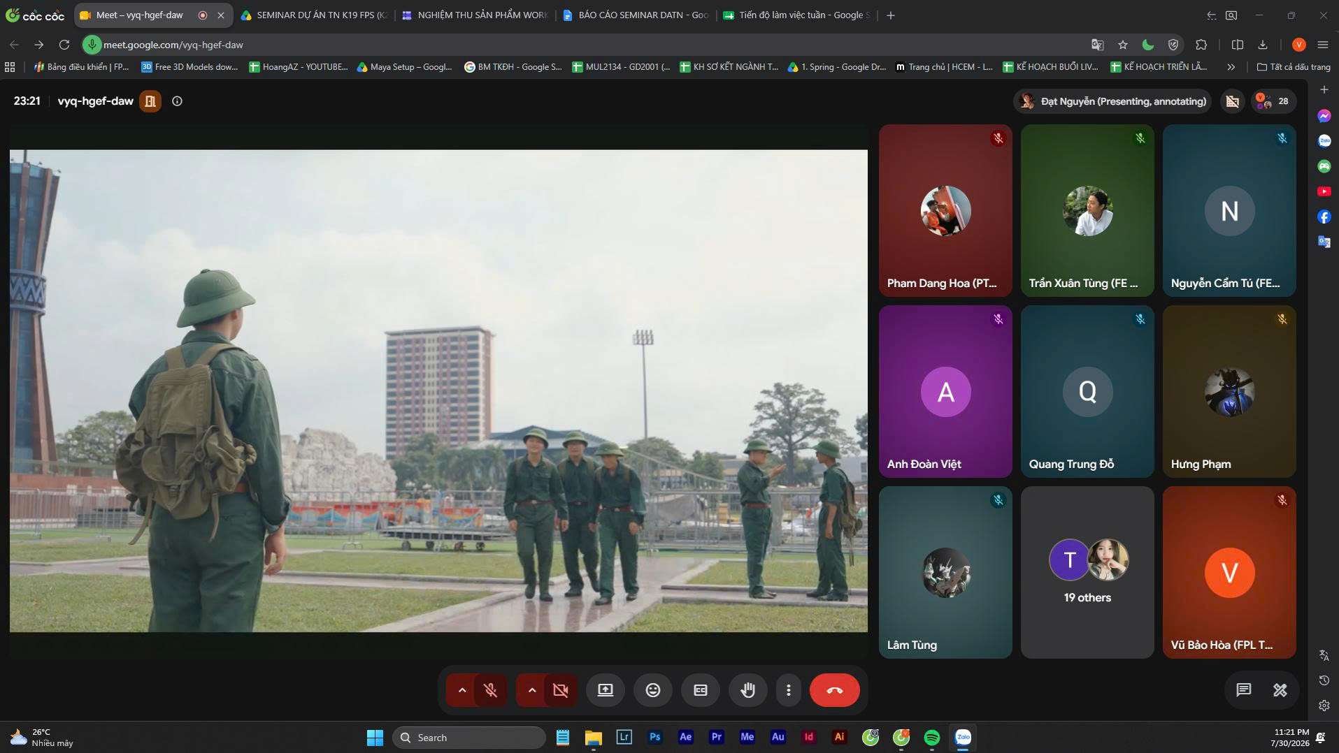Expand video settings arrow next to camera
The height and width of the screenshot is (753, 1339).
click(531, 690)
